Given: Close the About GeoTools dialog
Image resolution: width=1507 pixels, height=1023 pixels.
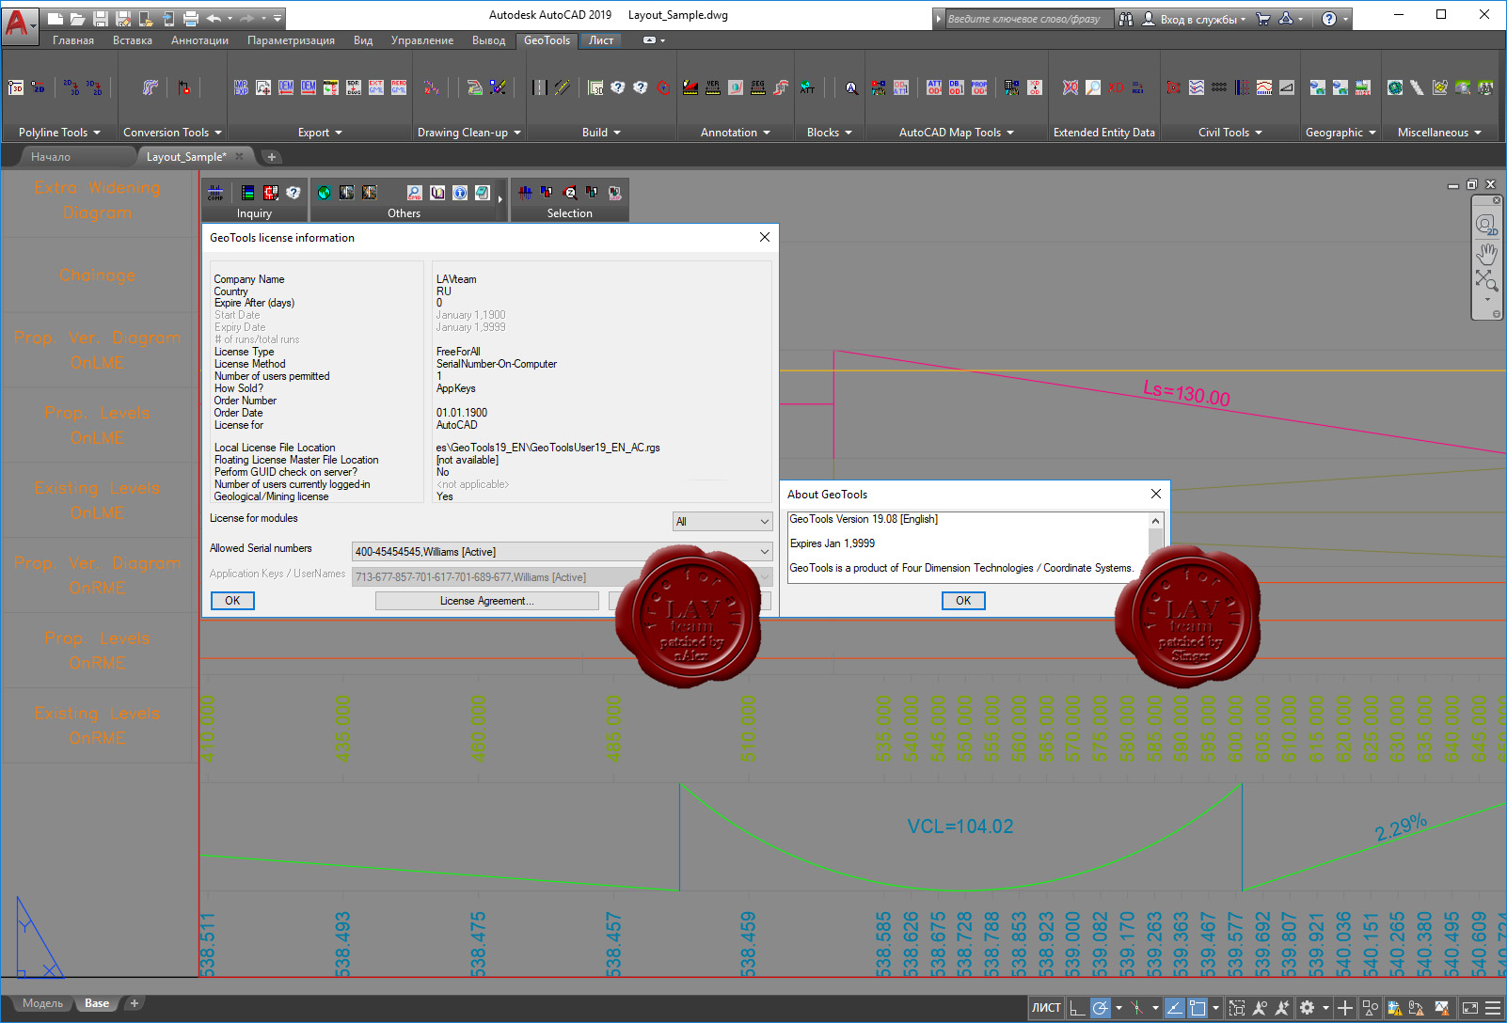Looking at the screenshot, I should coord(1156,494).
